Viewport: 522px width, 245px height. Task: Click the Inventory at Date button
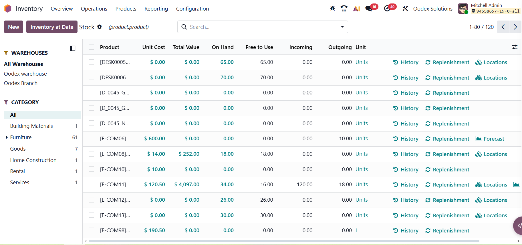pos(52,27)
